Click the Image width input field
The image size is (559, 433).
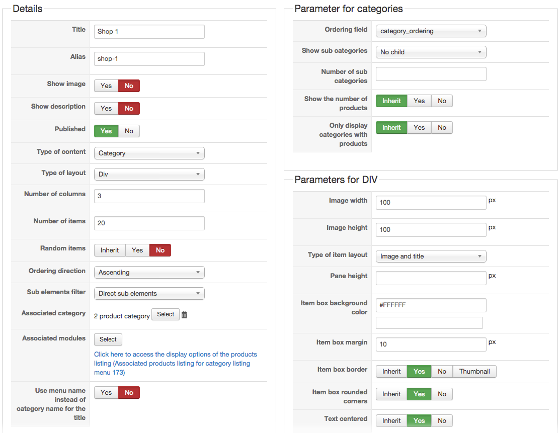tap(431, 203)
